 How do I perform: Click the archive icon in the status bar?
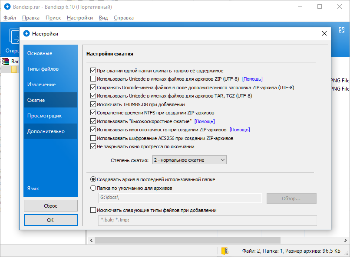pyautogui.click(x=225, y=251)
